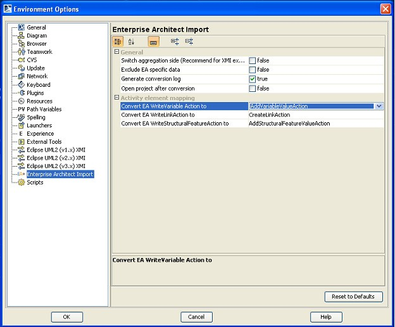Screen dimensions: 395x327
Task: Click the collapse all properties icon
Action: pos(189,41)
